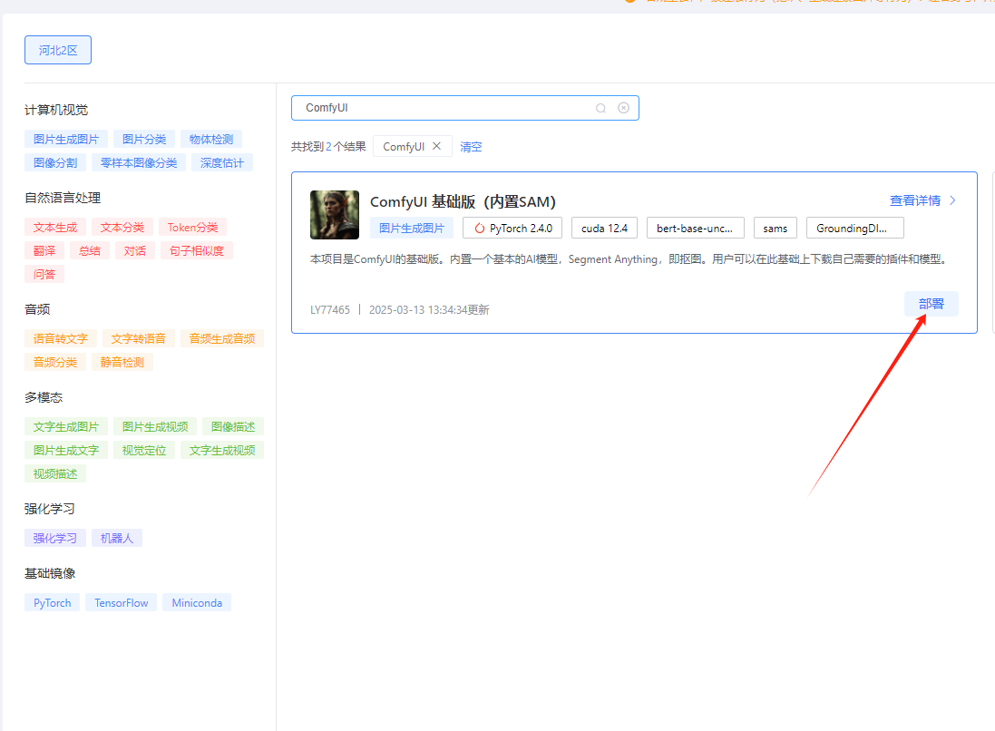Click the 2025-03-13 13:34:34更新 timestamp
Viewport: 995px width, 731px height.
pos(429,309)
